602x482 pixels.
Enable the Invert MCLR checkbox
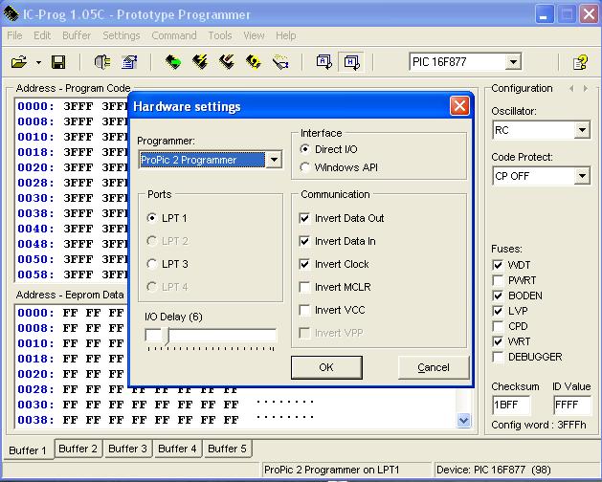[305, 287]
